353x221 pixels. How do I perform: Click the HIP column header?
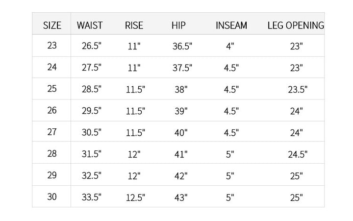pyautogui.click(x=178, y=25)
